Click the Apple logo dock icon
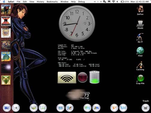 [x=16, y=108]
